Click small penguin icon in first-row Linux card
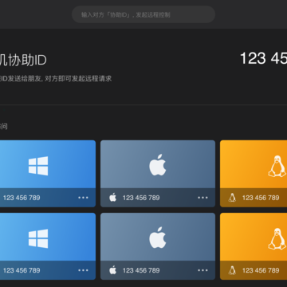Screen dimensions: 287x287 232,198
